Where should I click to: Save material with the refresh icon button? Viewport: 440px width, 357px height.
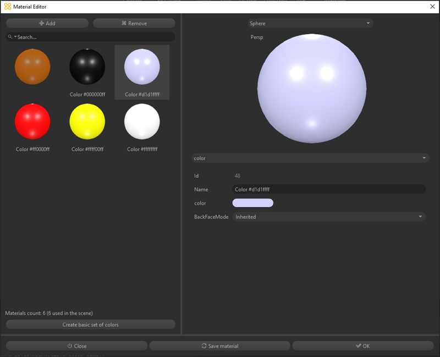[219, 346]
